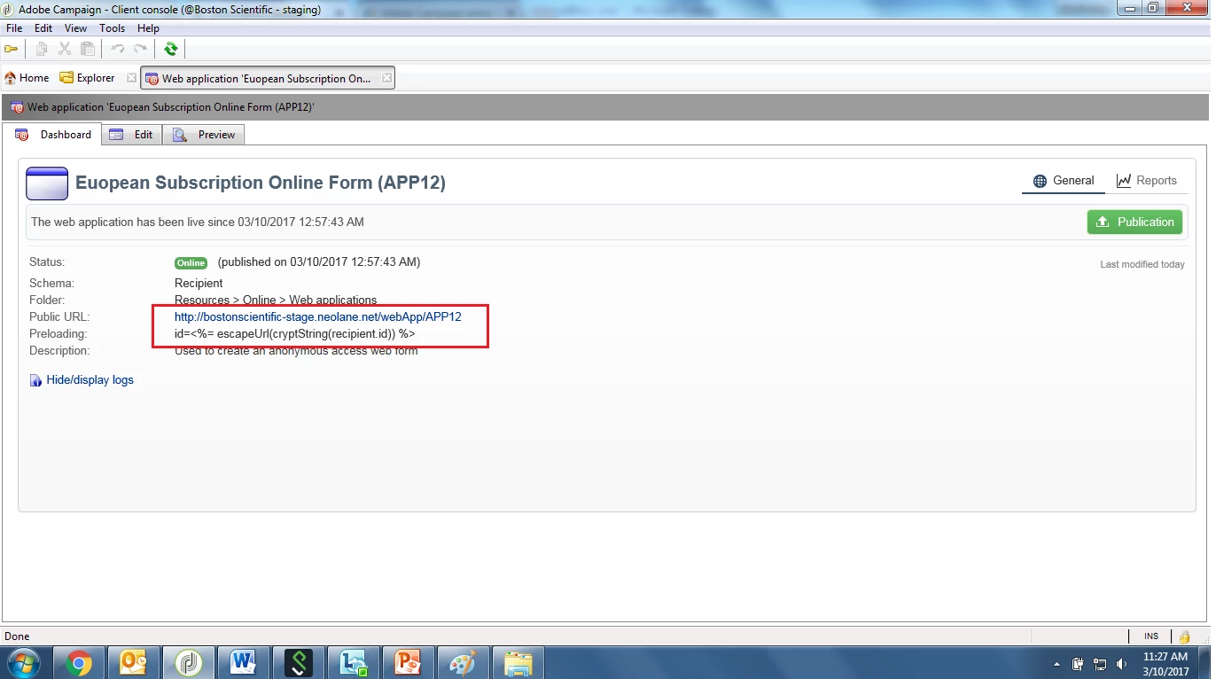
Task: Click the taskbar clock showing 11:27 AM
Action: 1165,664
